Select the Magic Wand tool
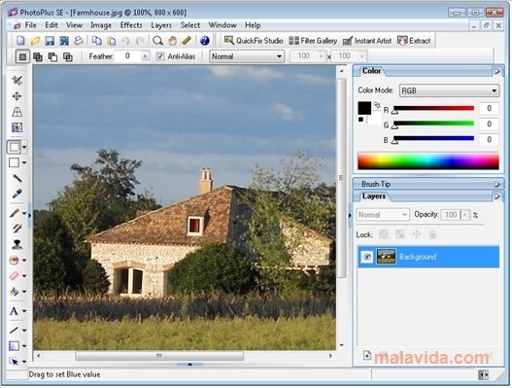Viewport: 512px width, 388px height. coord(17,178)
